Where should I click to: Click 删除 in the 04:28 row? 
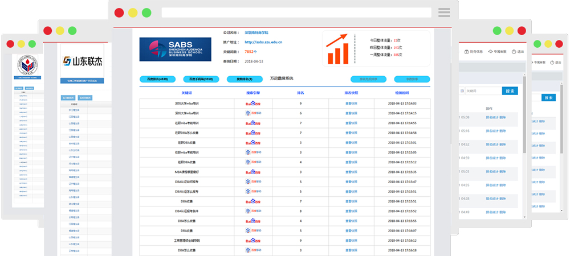point(503,199)
